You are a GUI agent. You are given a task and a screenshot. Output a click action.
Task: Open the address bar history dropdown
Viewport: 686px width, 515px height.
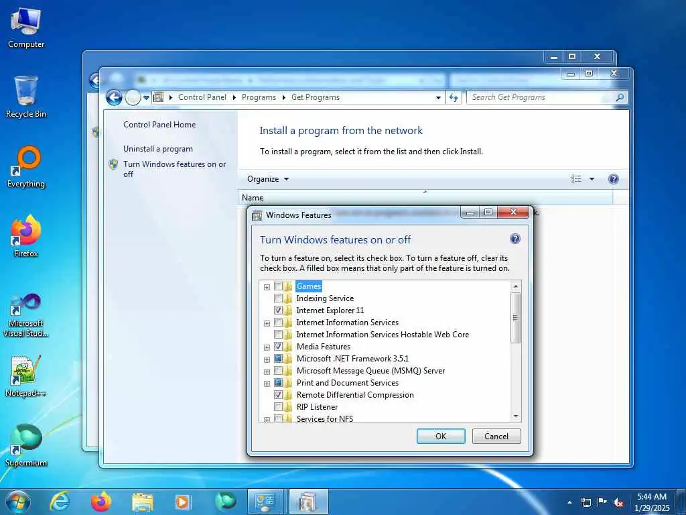tap(438, 97)
